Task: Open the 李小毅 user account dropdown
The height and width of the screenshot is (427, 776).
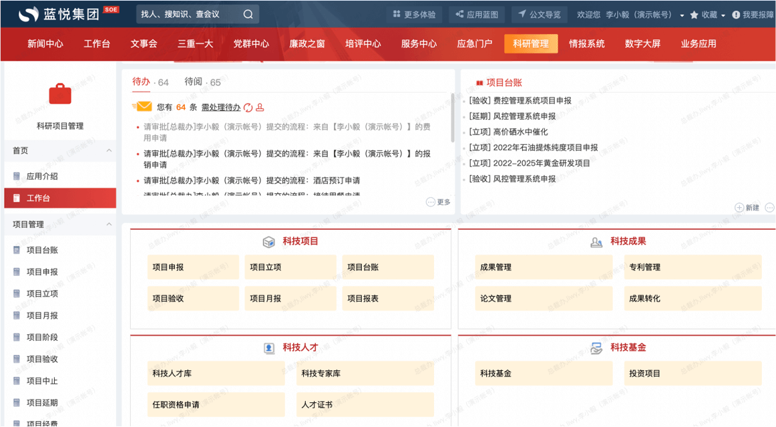Action: 682,15
